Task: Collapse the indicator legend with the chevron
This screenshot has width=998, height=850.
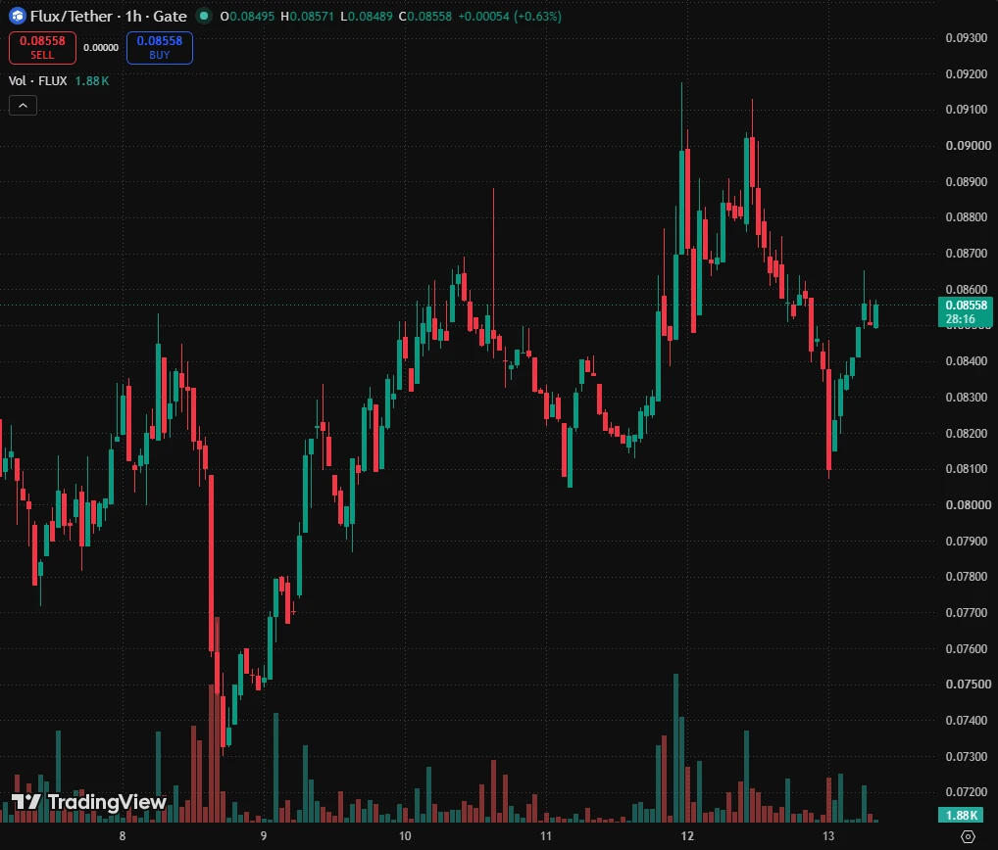Action: point(23,106)
